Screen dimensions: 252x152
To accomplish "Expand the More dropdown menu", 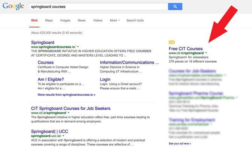I will 115,21.
